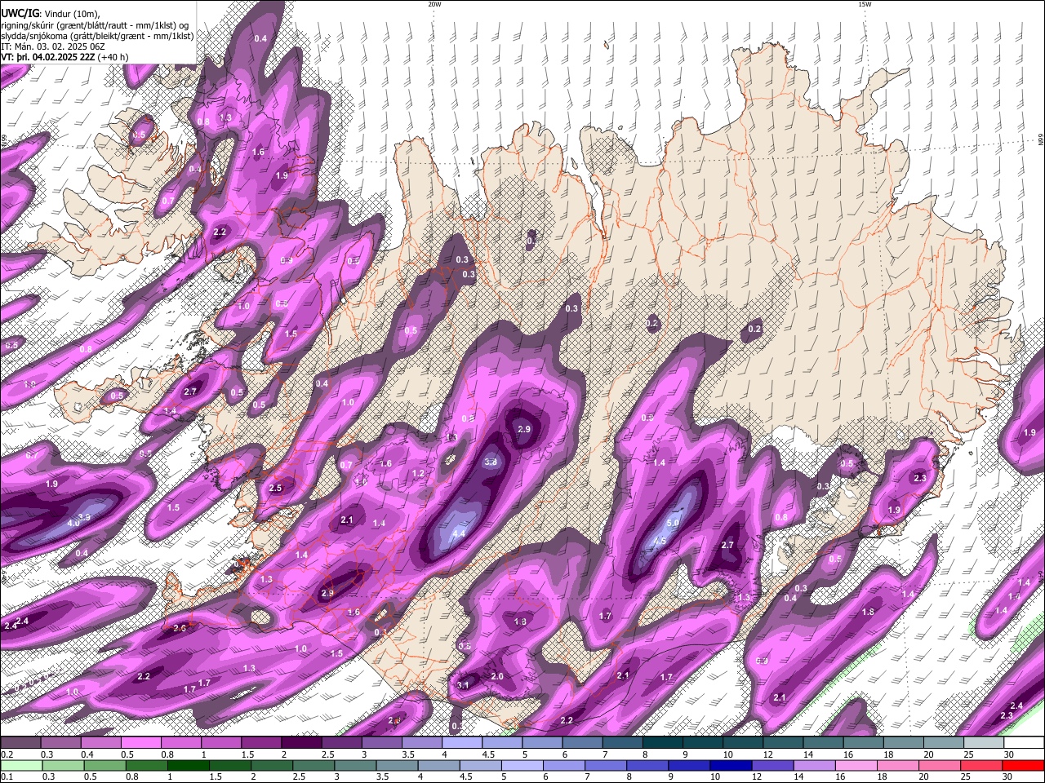Click the lightest green swatch above 0.1 label
The image size is (1045, 783).
21,765
